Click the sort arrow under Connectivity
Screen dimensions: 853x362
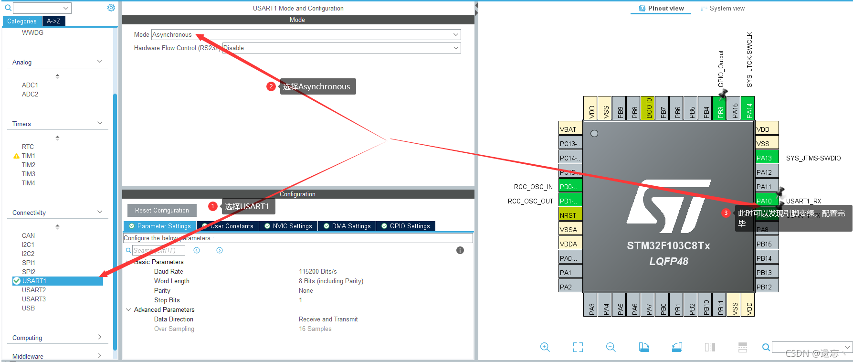point(57,226)
